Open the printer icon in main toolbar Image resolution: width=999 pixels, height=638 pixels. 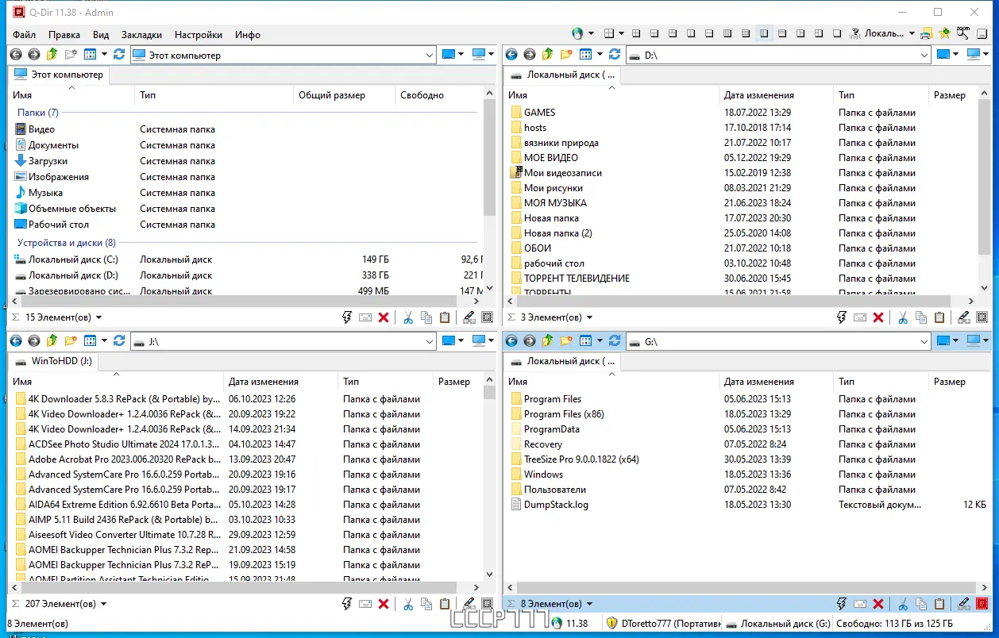coord(926,33)
